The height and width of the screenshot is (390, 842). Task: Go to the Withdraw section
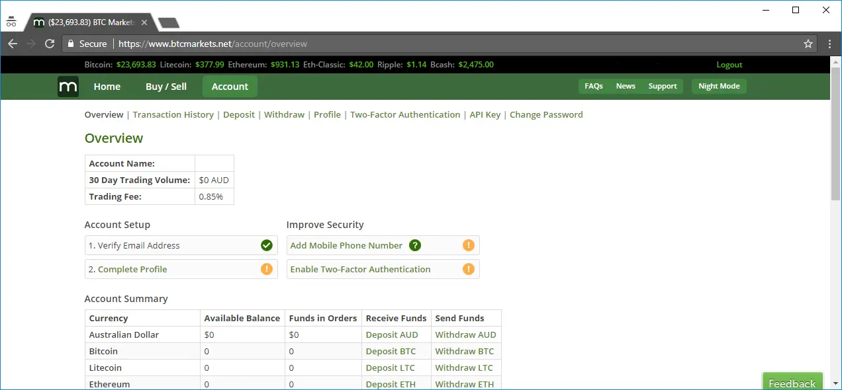285,114
